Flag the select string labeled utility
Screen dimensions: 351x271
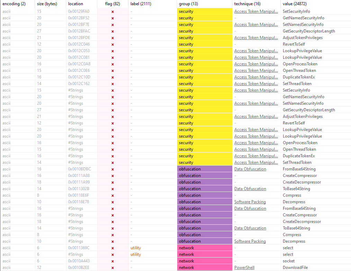(112, 248)
